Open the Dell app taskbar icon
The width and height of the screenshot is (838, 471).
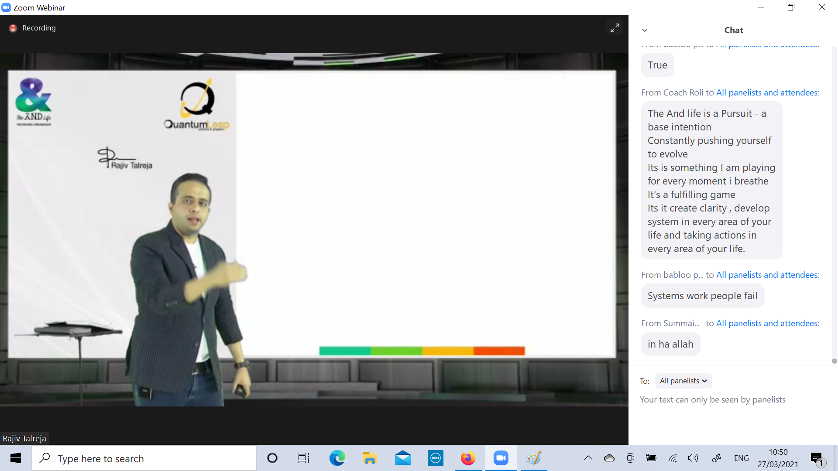(x=435, y=458)
